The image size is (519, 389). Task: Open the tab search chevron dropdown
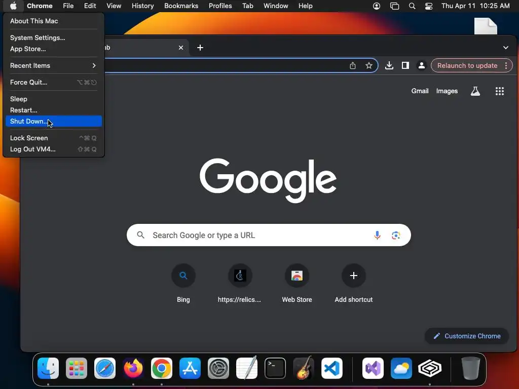506,48
